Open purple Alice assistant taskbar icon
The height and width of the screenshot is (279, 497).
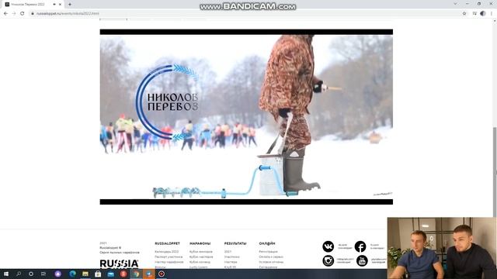(57, 274)
